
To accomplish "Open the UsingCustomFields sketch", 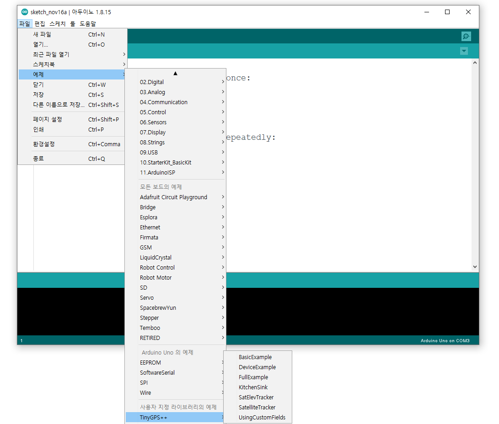I will [x=258, y=418].
